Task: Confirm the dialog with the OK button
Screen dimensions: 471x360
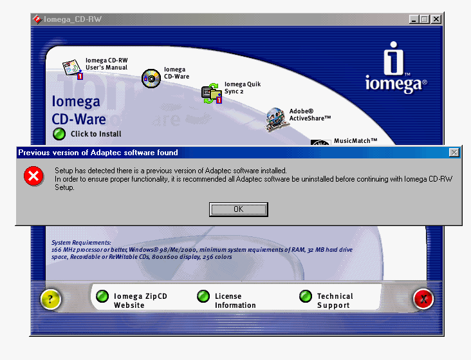Action: coord(239,209)
